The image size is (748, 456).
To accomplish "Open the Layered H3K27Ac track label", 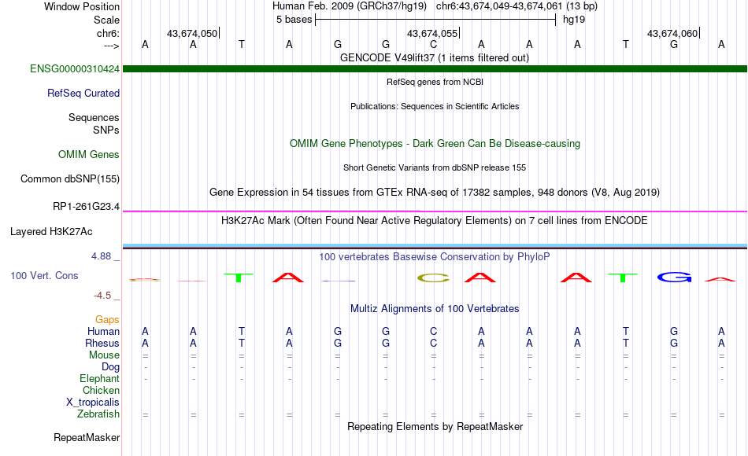I will pos(51,232).
